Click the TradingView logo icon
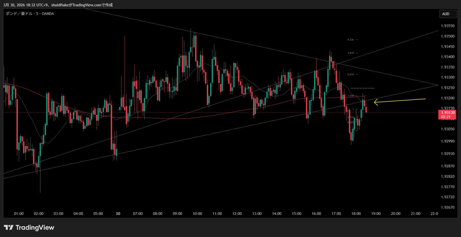Image resolution: width=461 pixels, height=237 pixels. point(9,227)
